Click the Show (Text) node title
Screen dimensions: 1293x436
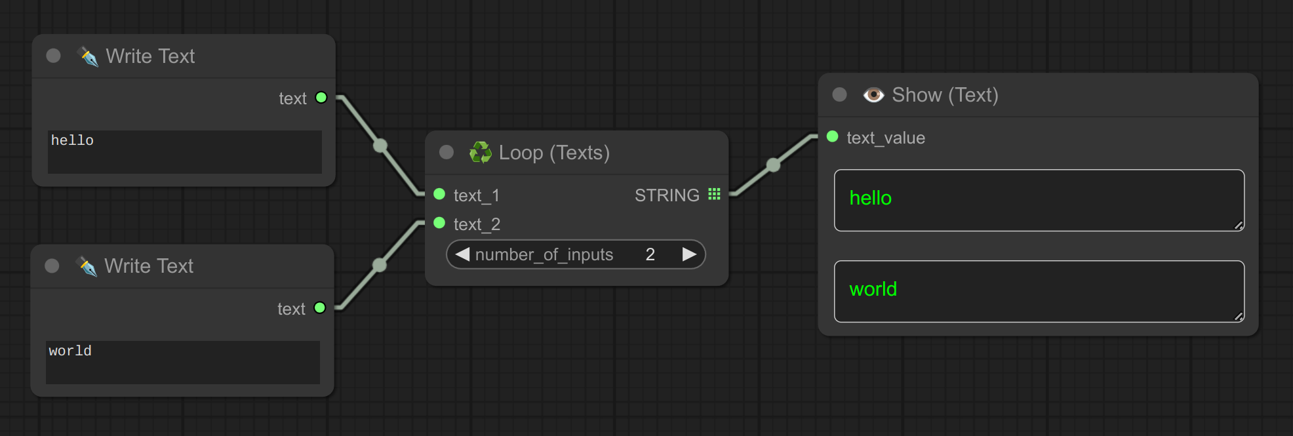(945, 95)
